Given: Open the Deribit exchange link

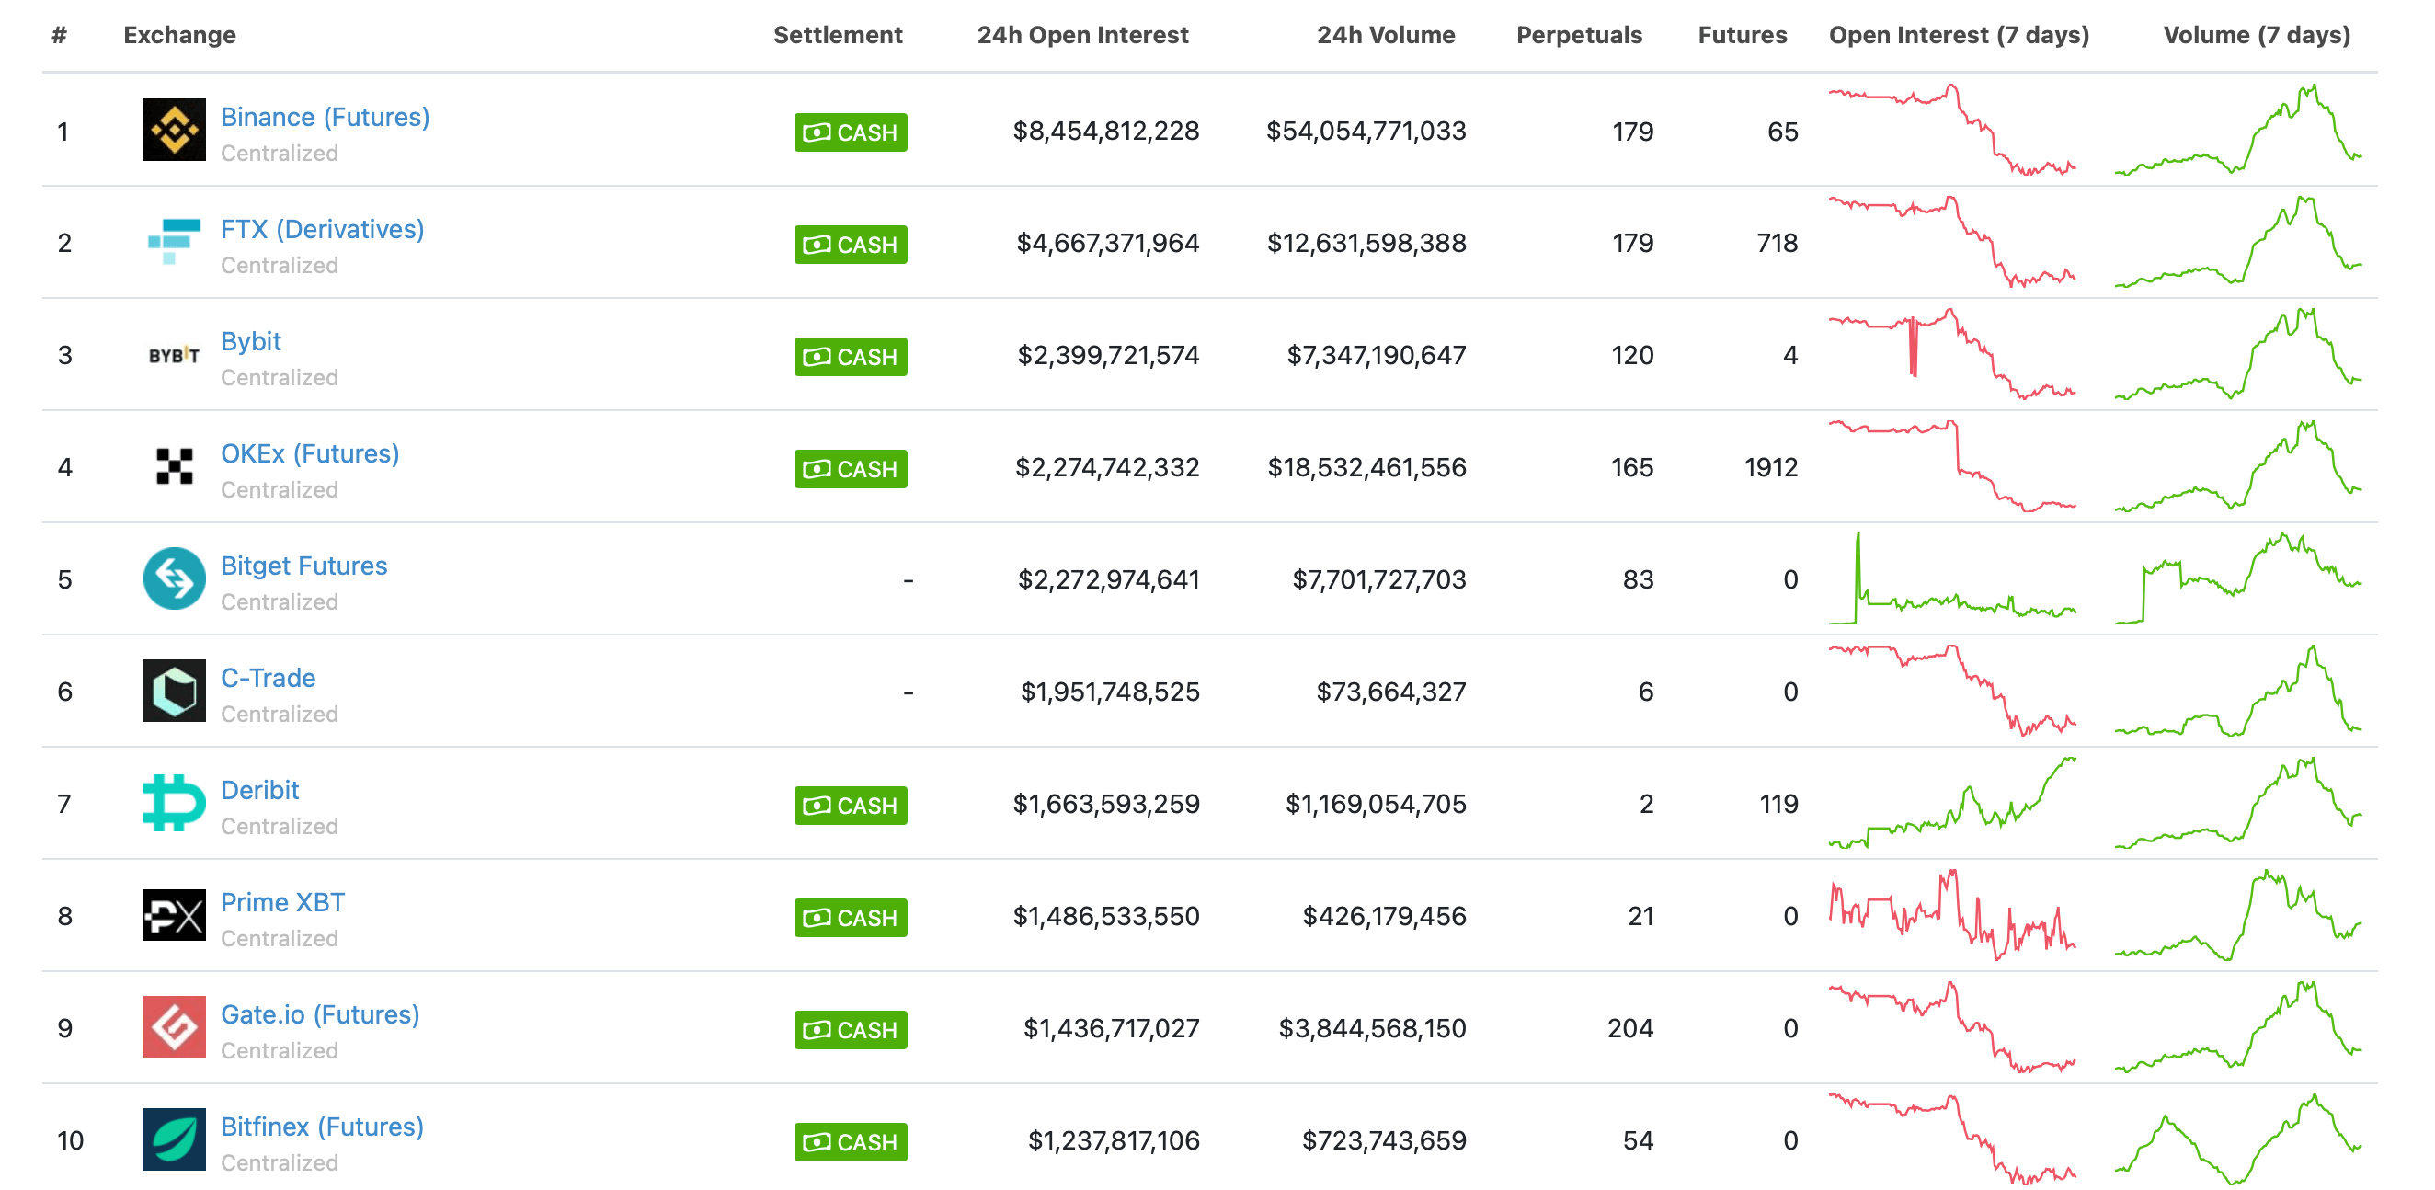Looking at the screenshot, I should point(259,790).
